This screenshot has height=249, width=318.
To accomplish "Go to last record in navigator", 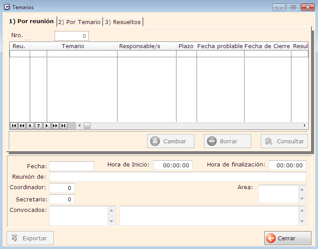I will pyautogui.click(x=63, y=126).
